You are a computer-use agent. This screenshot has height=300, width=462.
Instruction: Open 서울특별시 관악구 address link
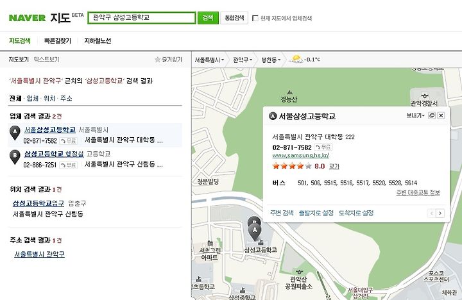click(39, 254)
